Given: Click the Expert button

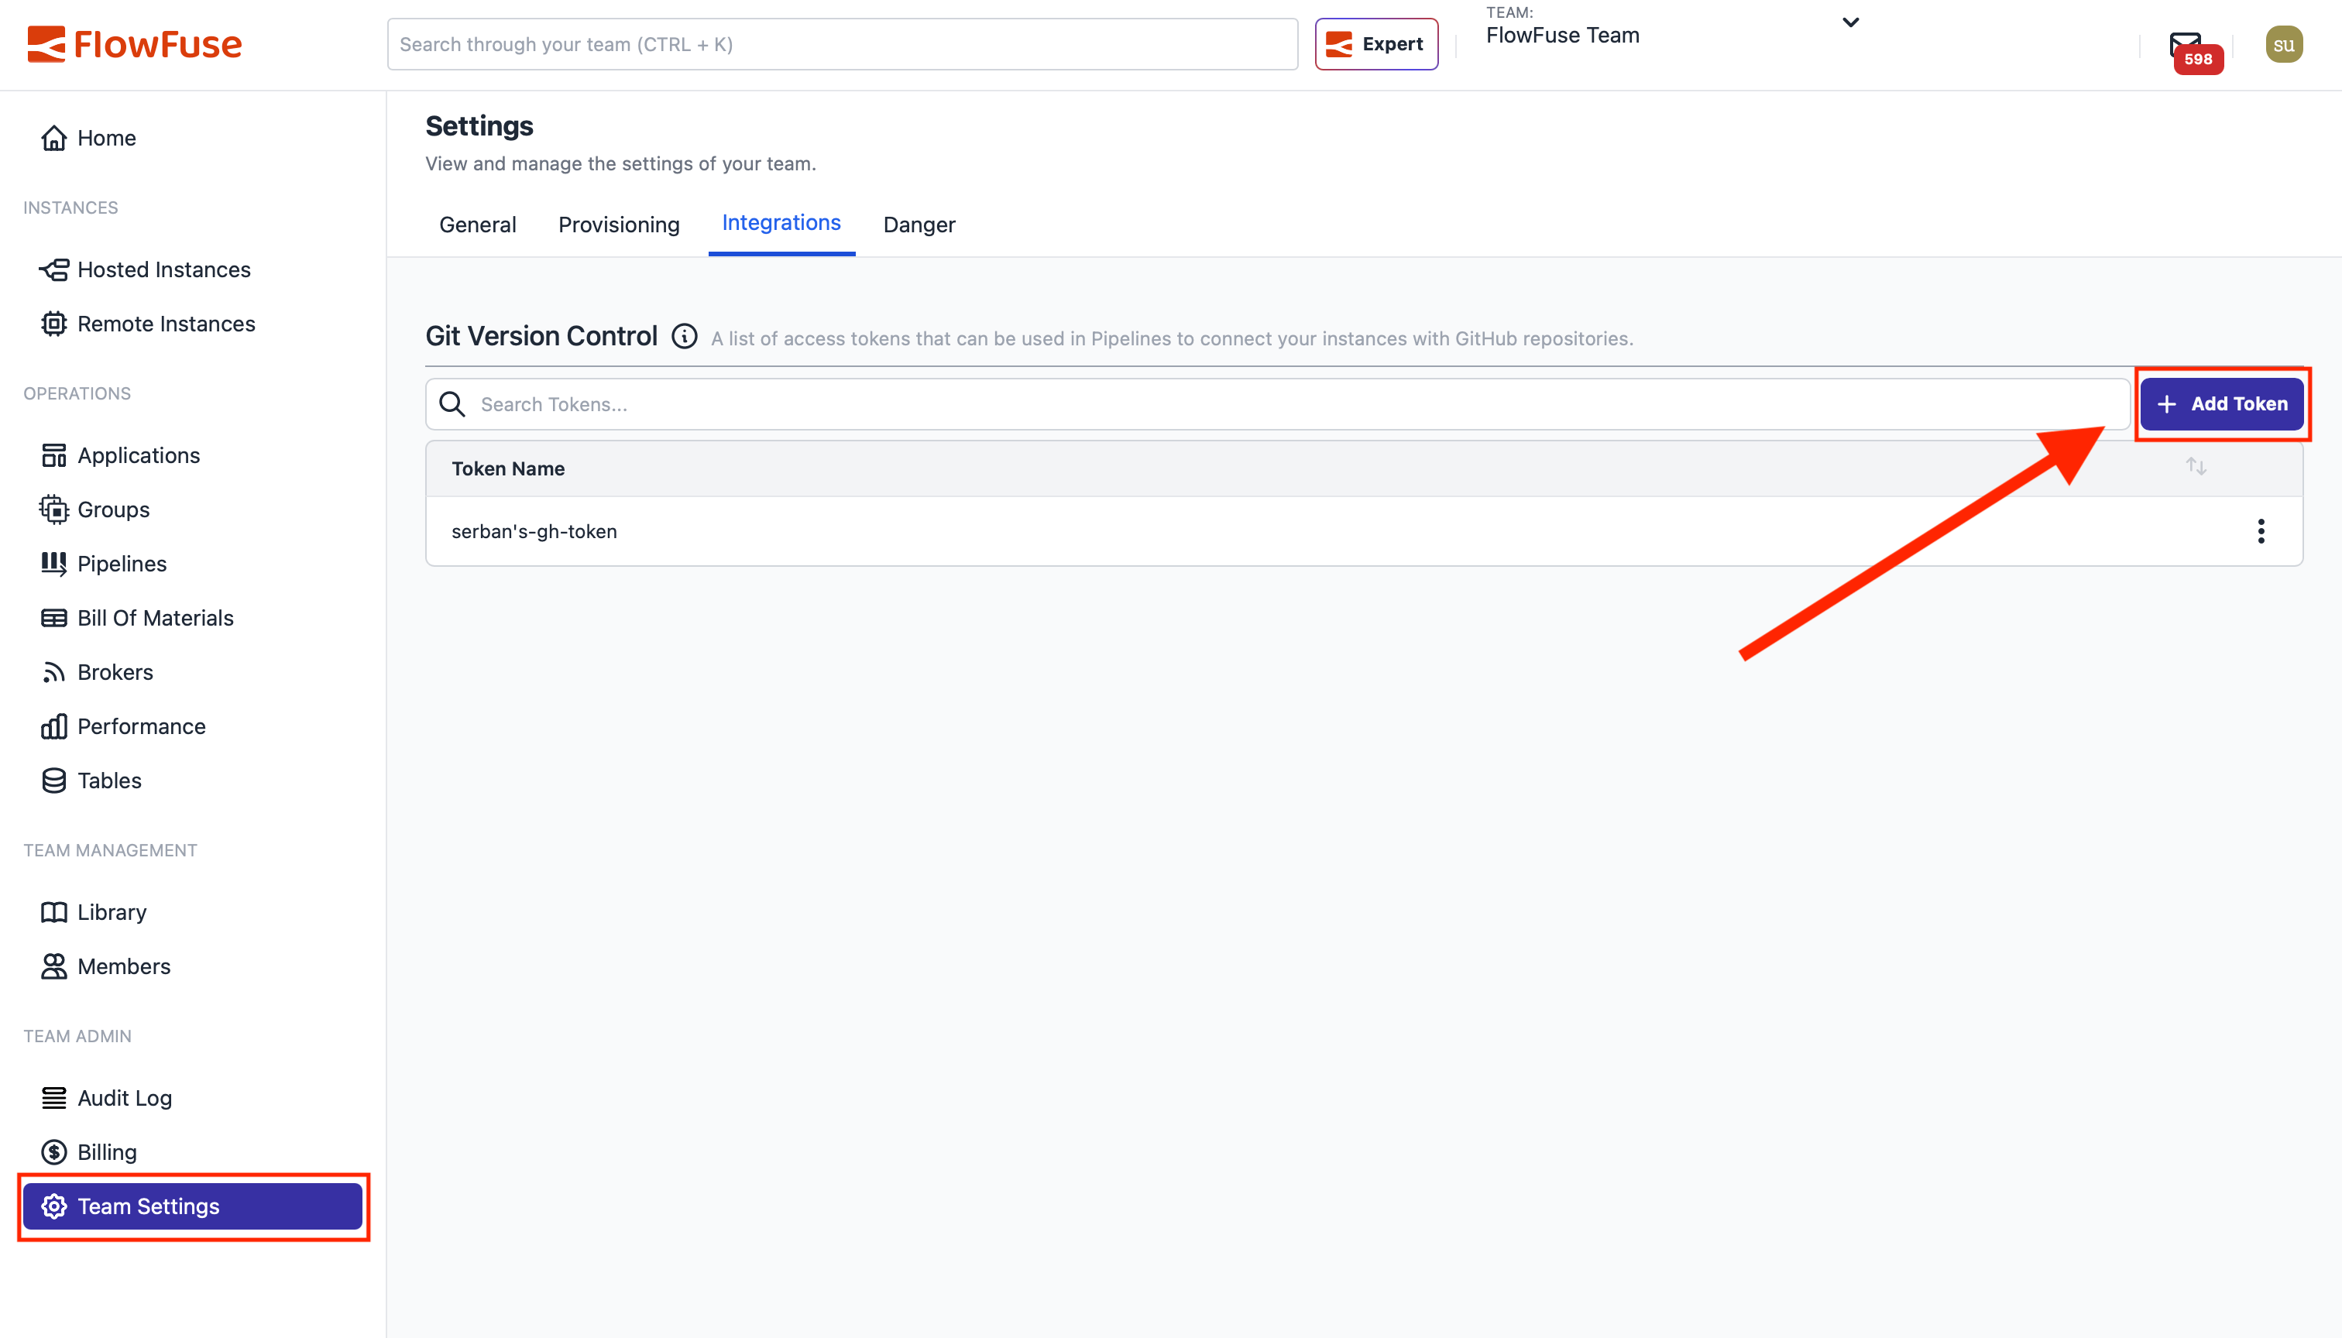Looking at the screenshot, I should [1376, 43].
